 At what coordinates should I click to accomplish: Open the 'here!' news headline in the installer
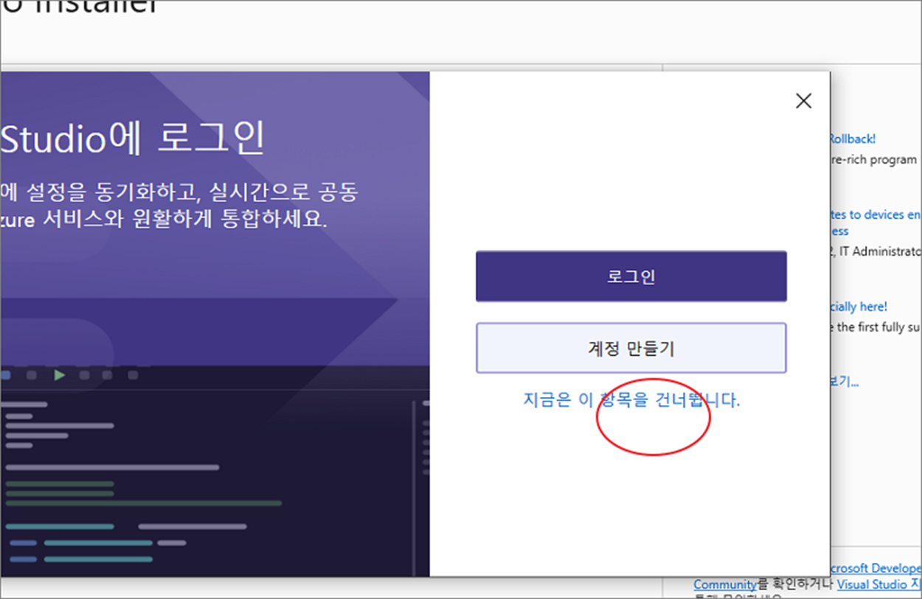tap(859, 306)
